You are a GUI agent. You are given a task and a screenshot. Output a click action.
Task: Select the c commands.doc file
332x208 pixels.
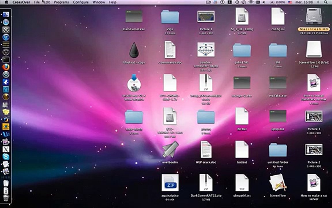170,50
